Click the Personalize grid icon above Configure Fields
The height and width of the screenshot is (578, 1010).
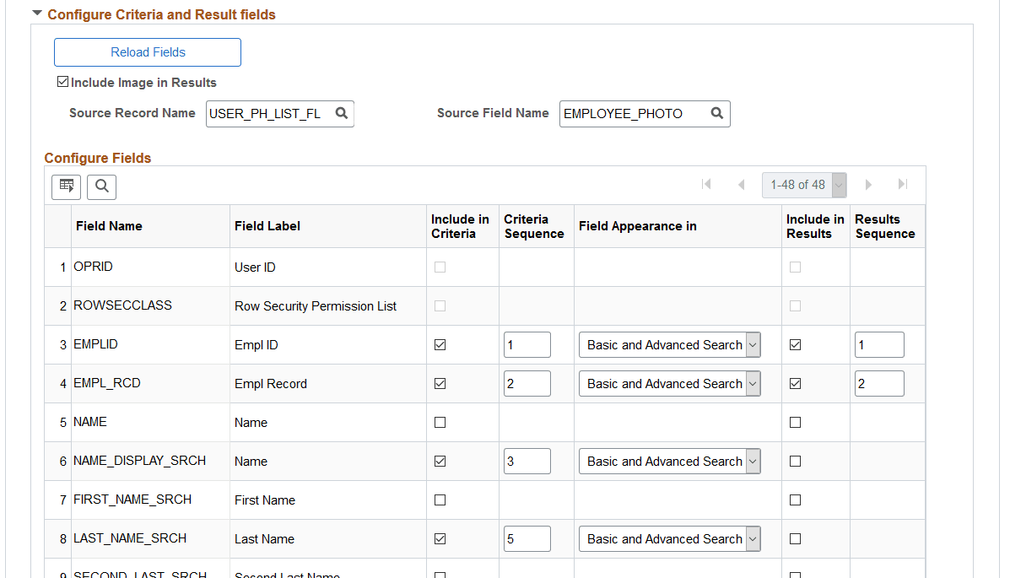click(x=66, y=186)
